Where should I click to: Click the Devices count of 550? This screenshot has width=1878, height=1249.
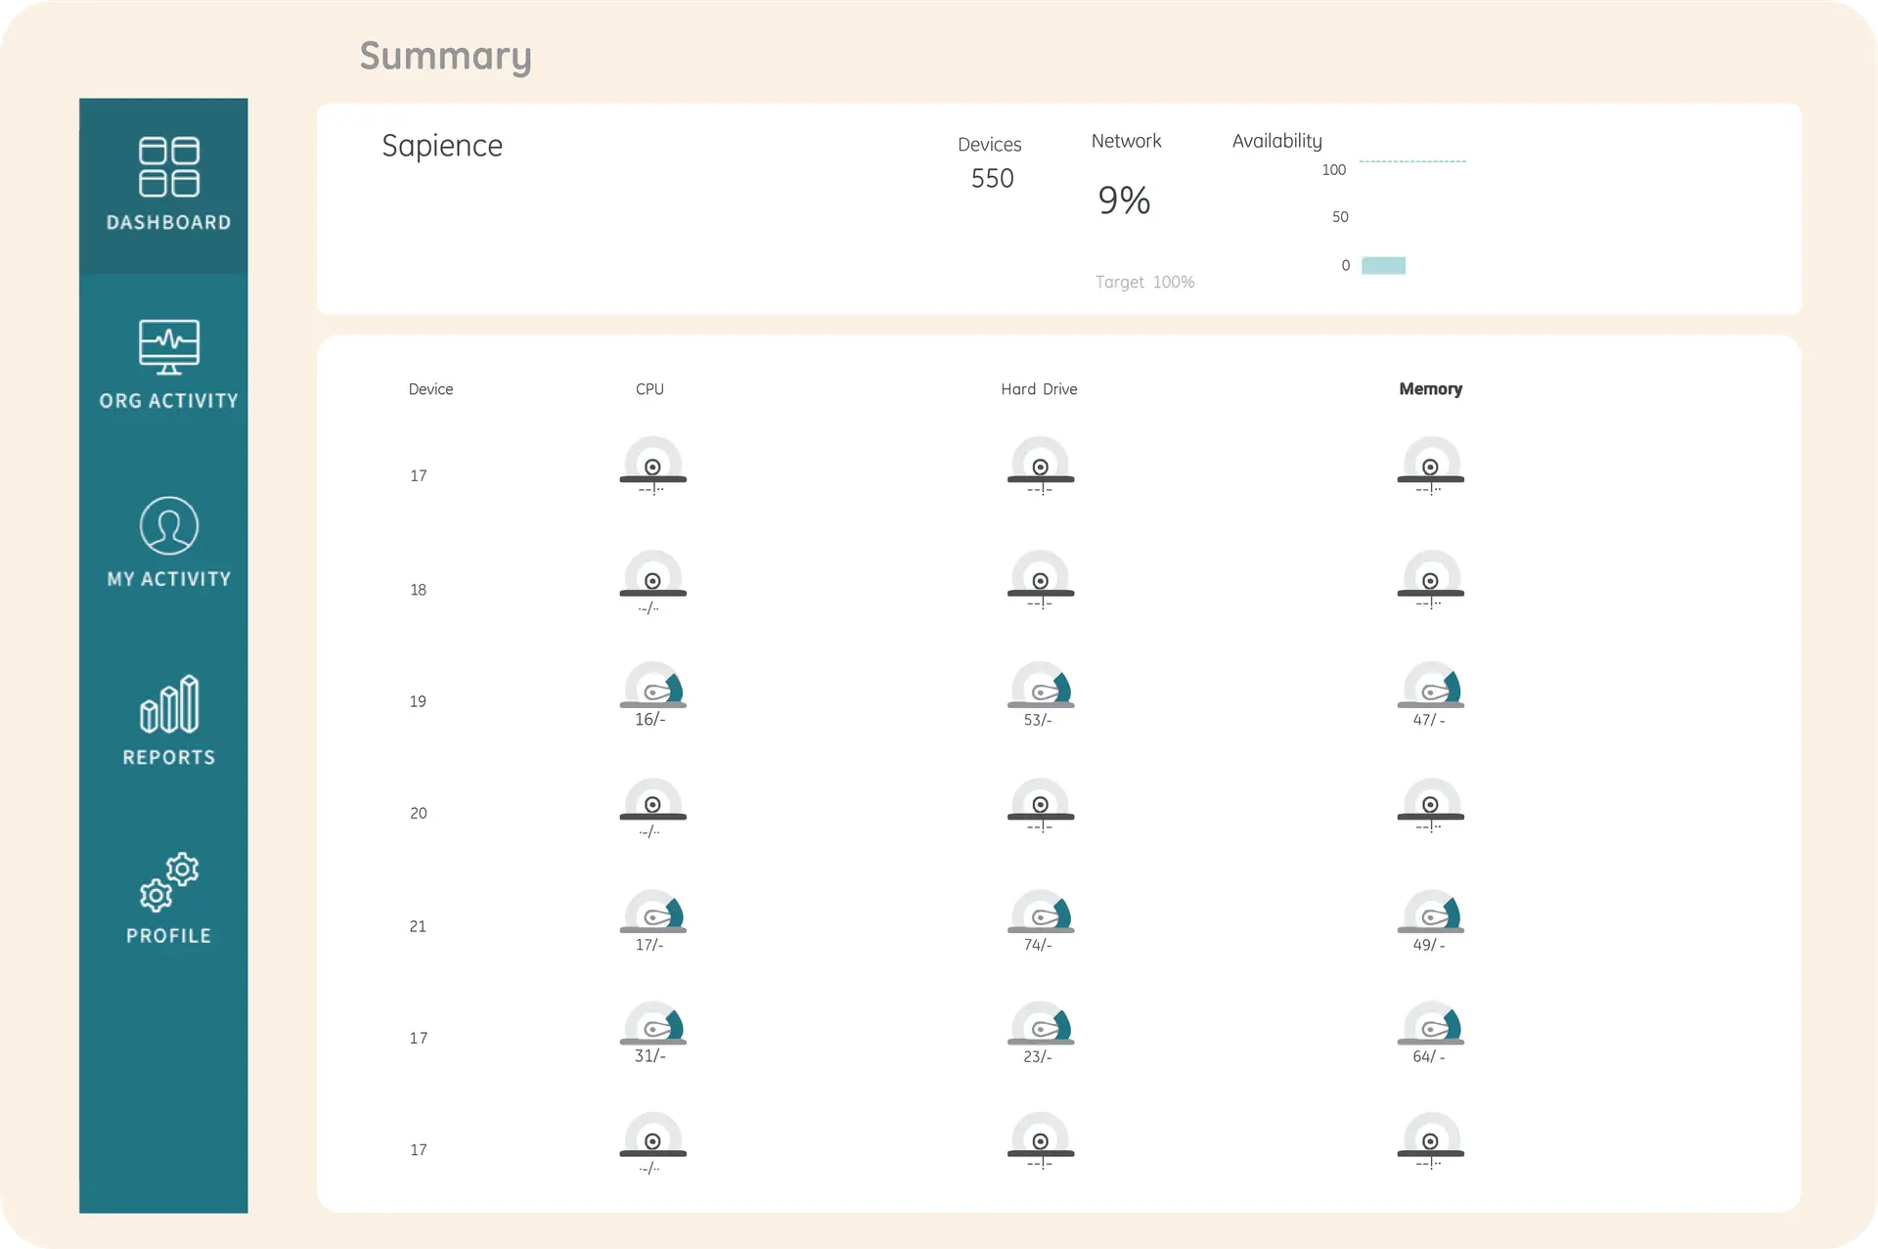click(991, 178)
